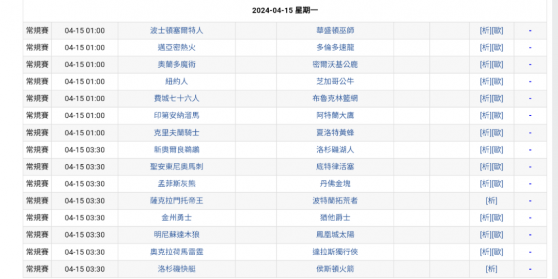The height and width of the screenshot is (279, 558).
Task: View [析] for the 金州勇士 match
Action: 485,218
